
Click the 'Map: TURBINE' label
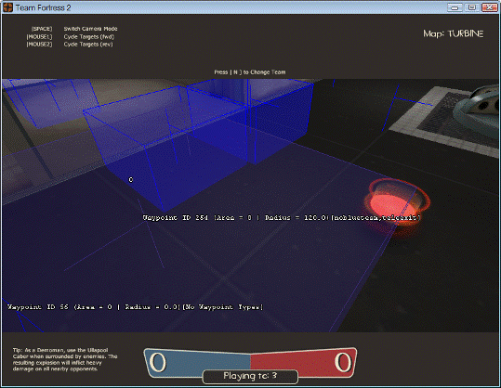(453, 33)
